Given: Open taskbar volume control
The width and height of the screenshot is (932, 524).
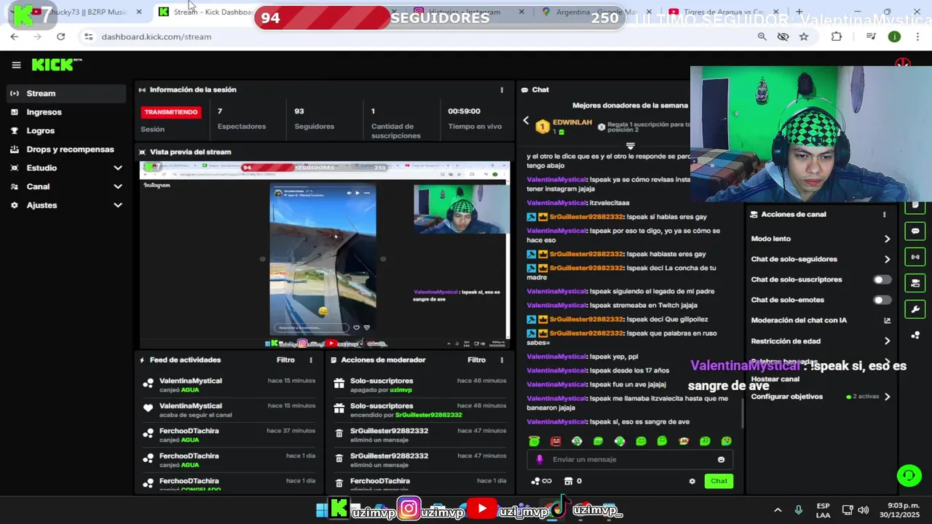Looking at the screenshot, I should (864, 510).
